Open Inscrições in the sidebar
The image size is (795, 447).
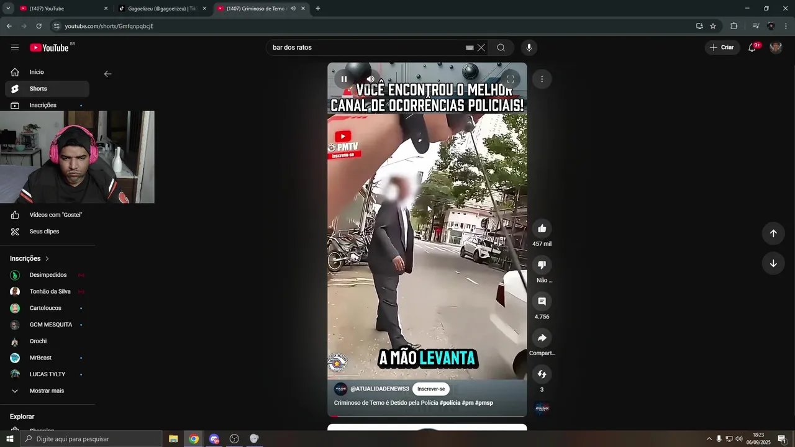[x=47, y=105]
